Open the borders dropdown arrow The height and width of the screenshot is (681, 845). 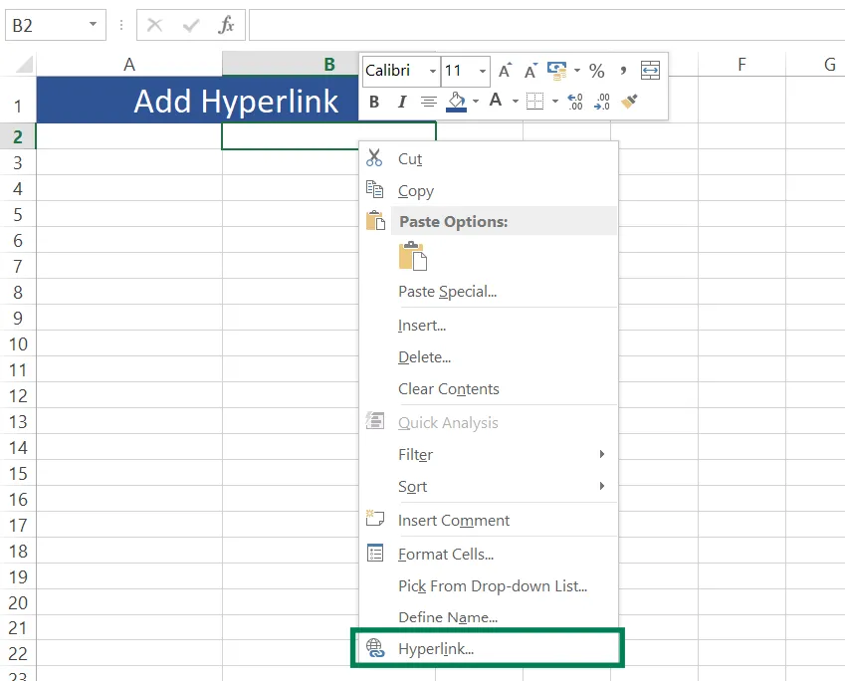click(555, 101)
